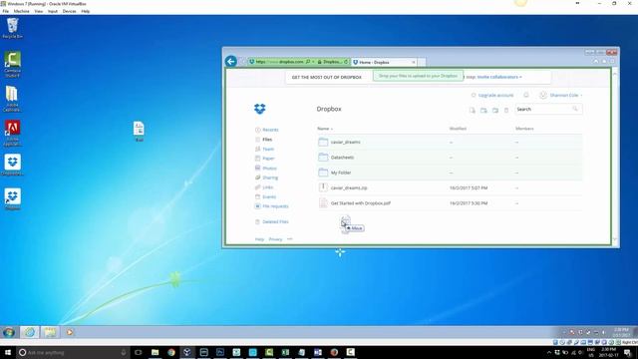Select the caviar_dreams.zip file row

(450, 187)
